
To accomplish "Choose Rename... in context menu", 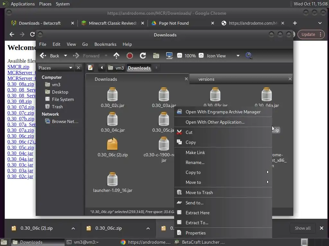I will coord(223,162).
